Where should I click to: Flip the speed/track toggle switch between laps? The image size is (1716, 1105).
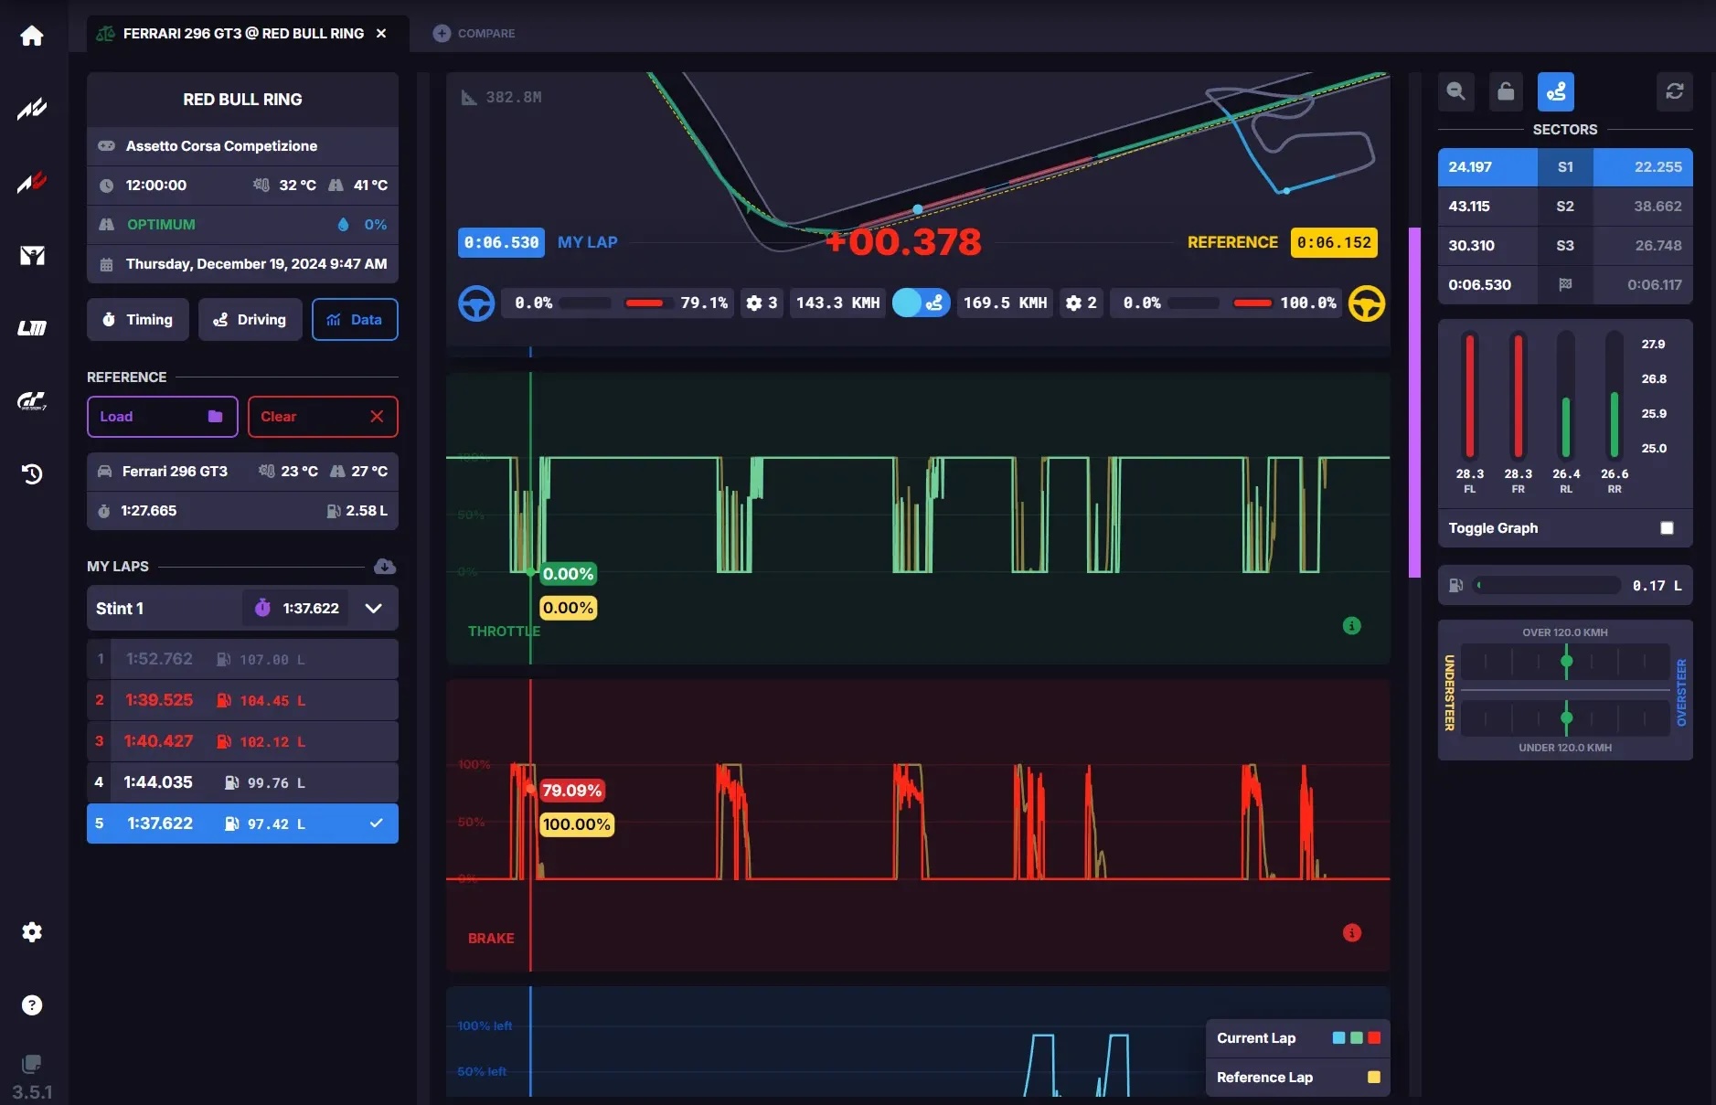(x=921, y=303)
